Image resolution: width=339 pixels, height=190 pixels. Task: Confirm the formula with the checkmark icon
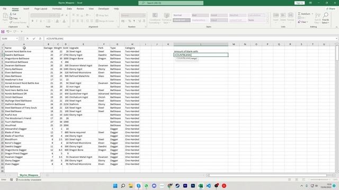(x=34, y=39)
